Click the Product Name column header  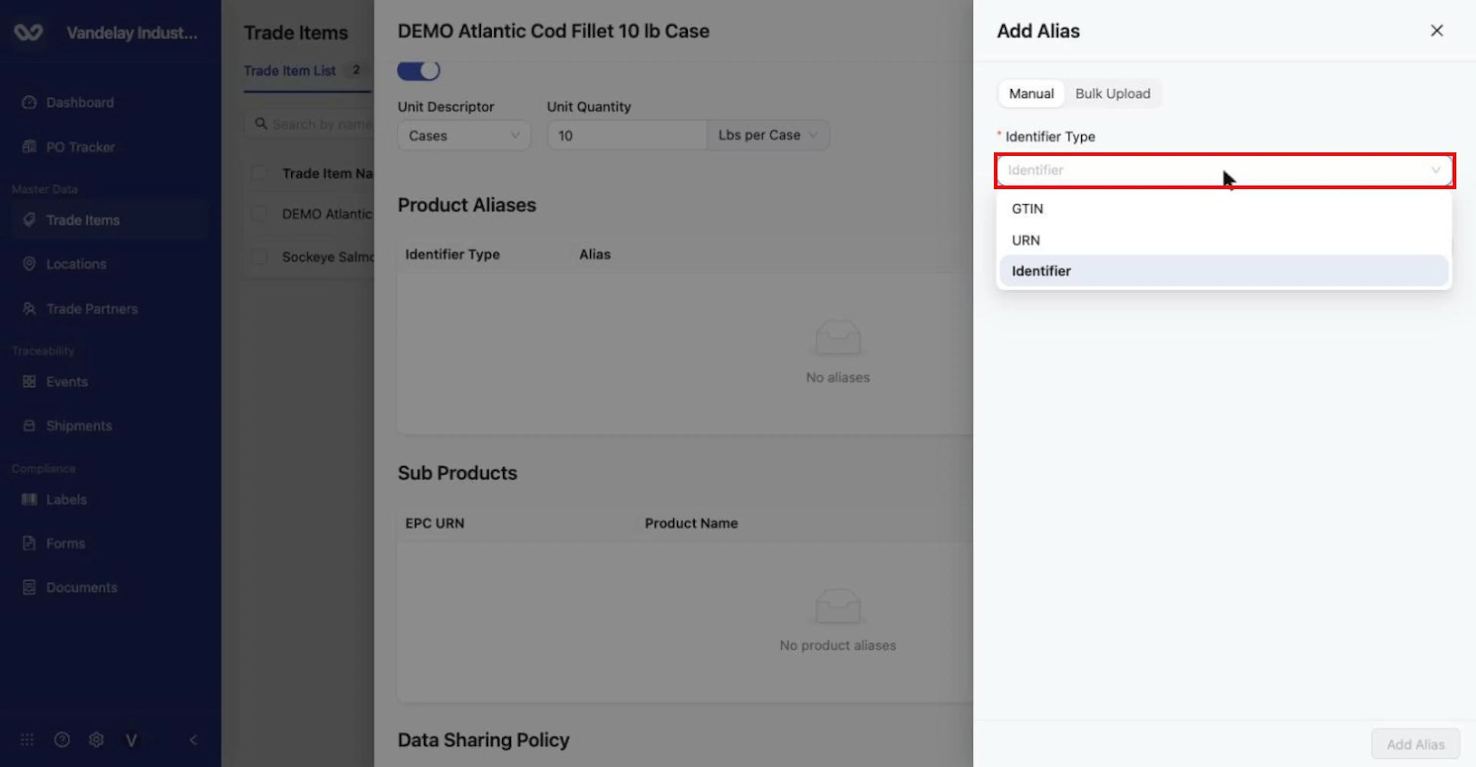tap(691, 523)
